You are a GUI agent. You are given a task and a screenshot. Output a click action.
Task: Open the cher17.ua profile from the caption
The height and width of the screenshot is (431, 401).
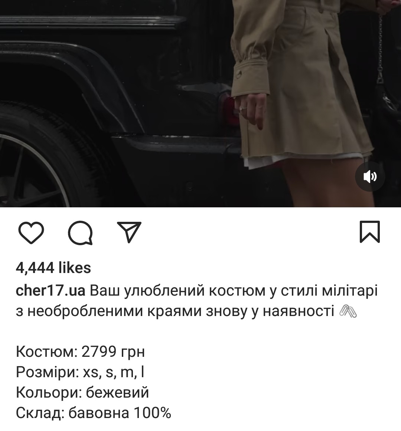pyautogui.click(x=50, y=290)
